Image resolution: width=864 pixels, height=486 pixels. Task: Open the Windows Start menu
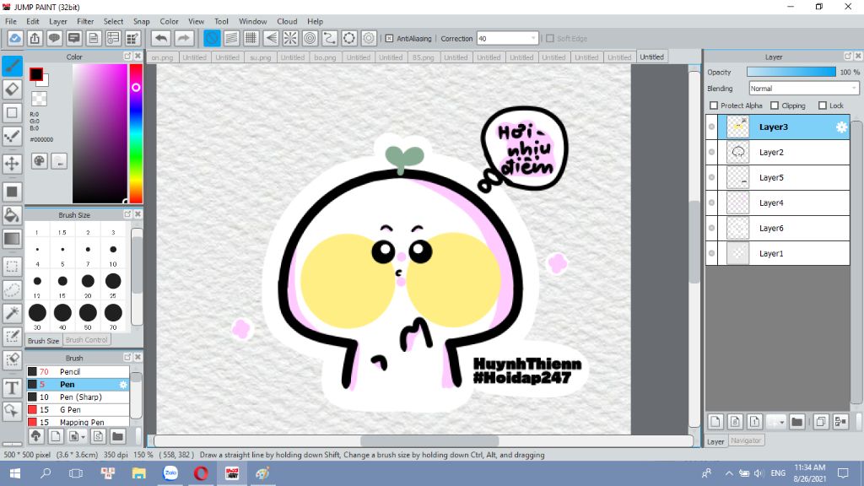click(x=15, y=473)
